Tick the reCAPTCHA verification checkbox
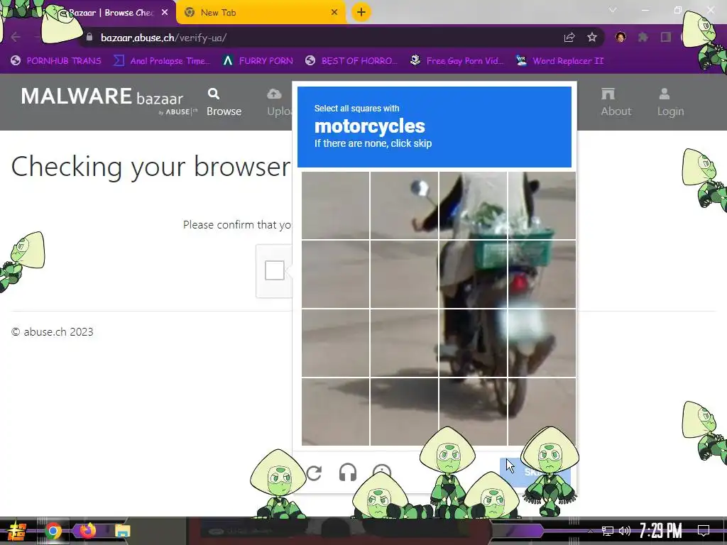Image resolution: width=727 pixels, height=545 pixels. (x=275, y=270)
